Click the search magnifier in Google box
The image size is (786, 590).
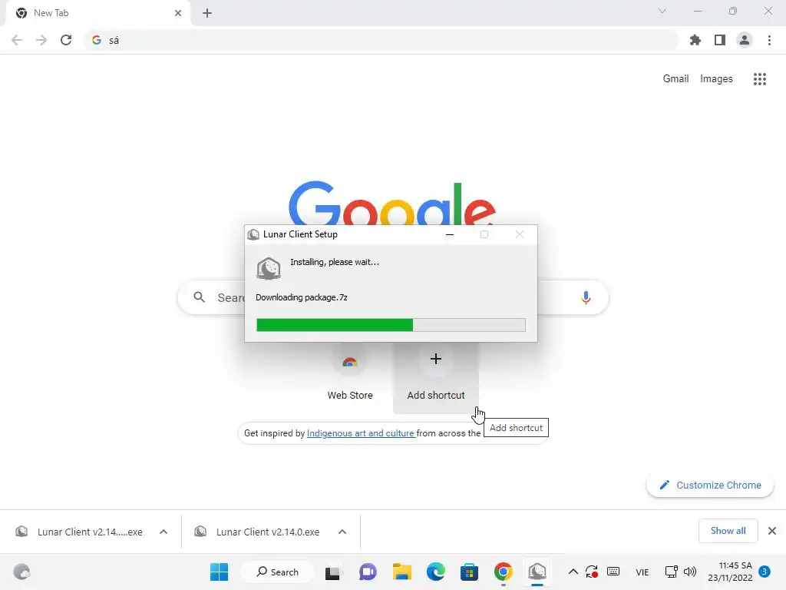tap(199, 297)
